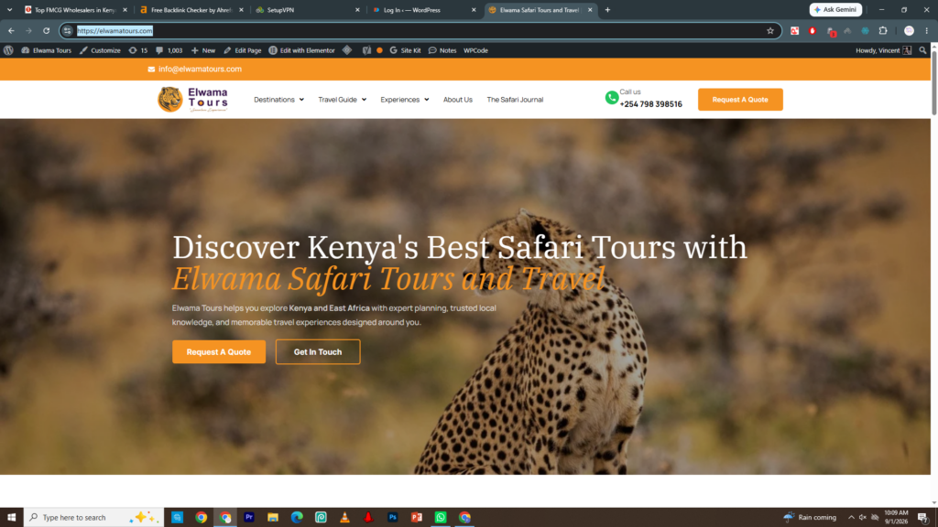
Task: Expand the Destinations dropdown menu
Action: point(278,100)
